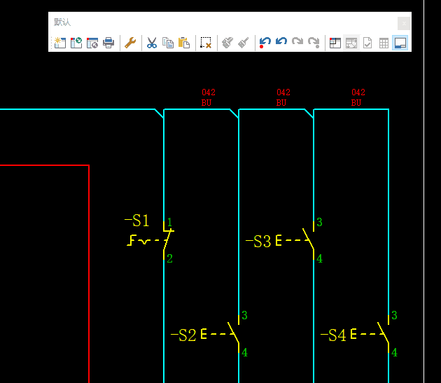Viewport: 441px width, 383px height.
Task: Click the Copy format brush icon
Action: [x=227, y=43]
